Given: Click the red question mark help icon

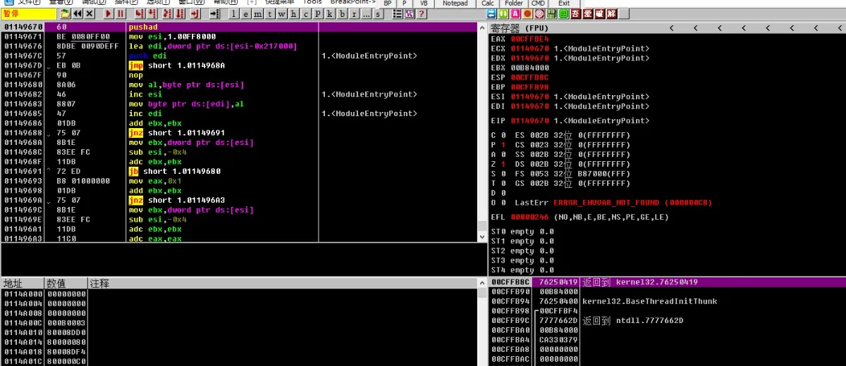Looking at the screenshot, I should click(x=422, y=13).
